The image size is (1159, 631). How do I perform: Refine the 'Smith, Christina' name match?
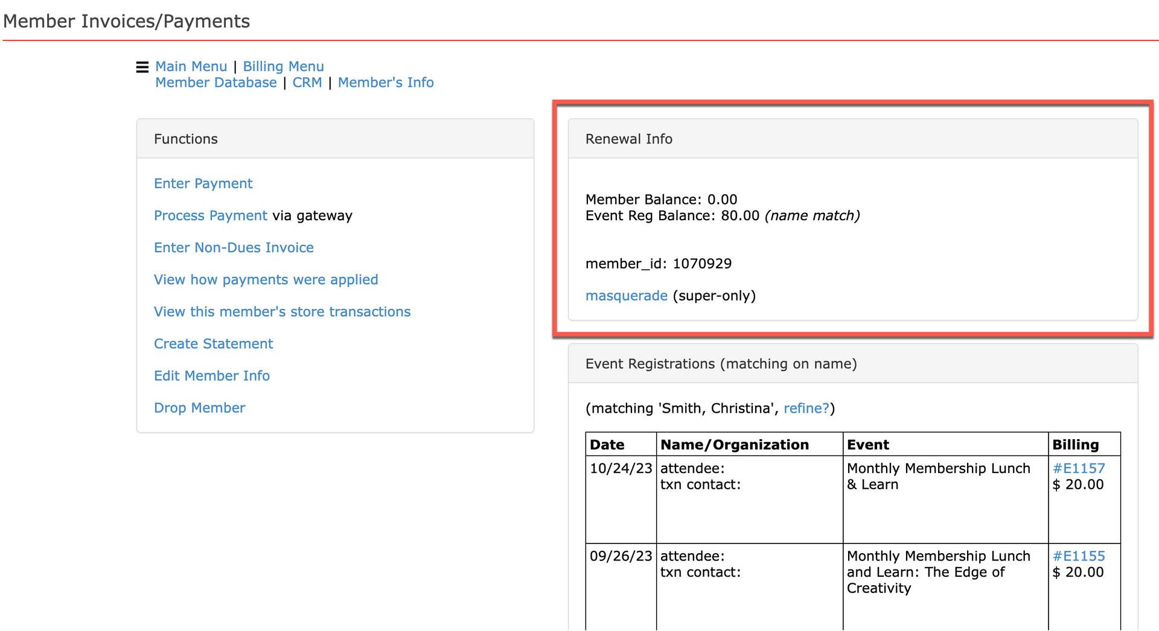pos(806,408)
